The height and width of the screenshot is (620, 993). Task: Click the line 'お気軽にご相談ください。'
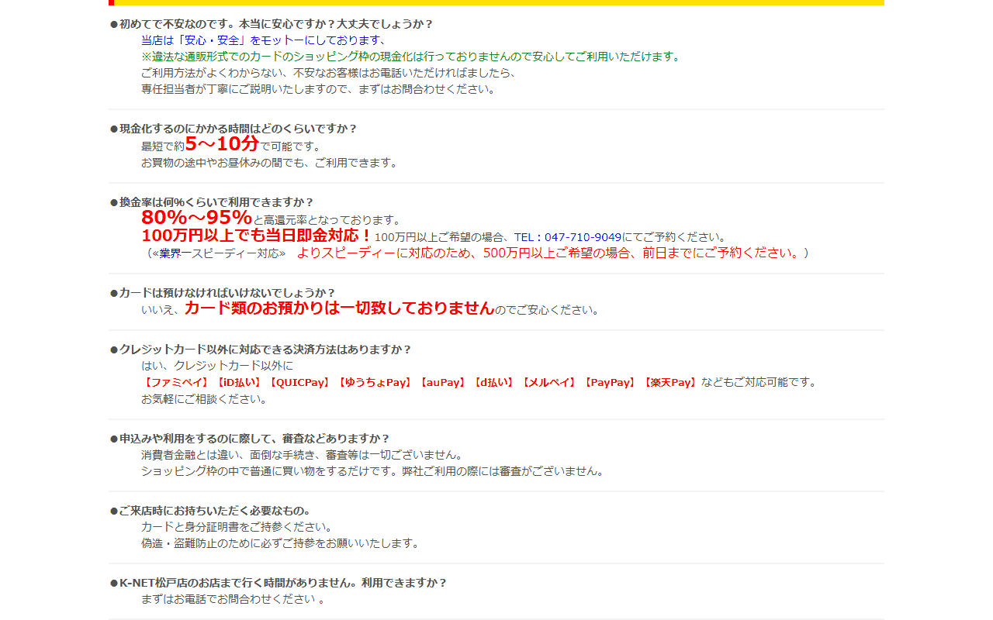206,399
